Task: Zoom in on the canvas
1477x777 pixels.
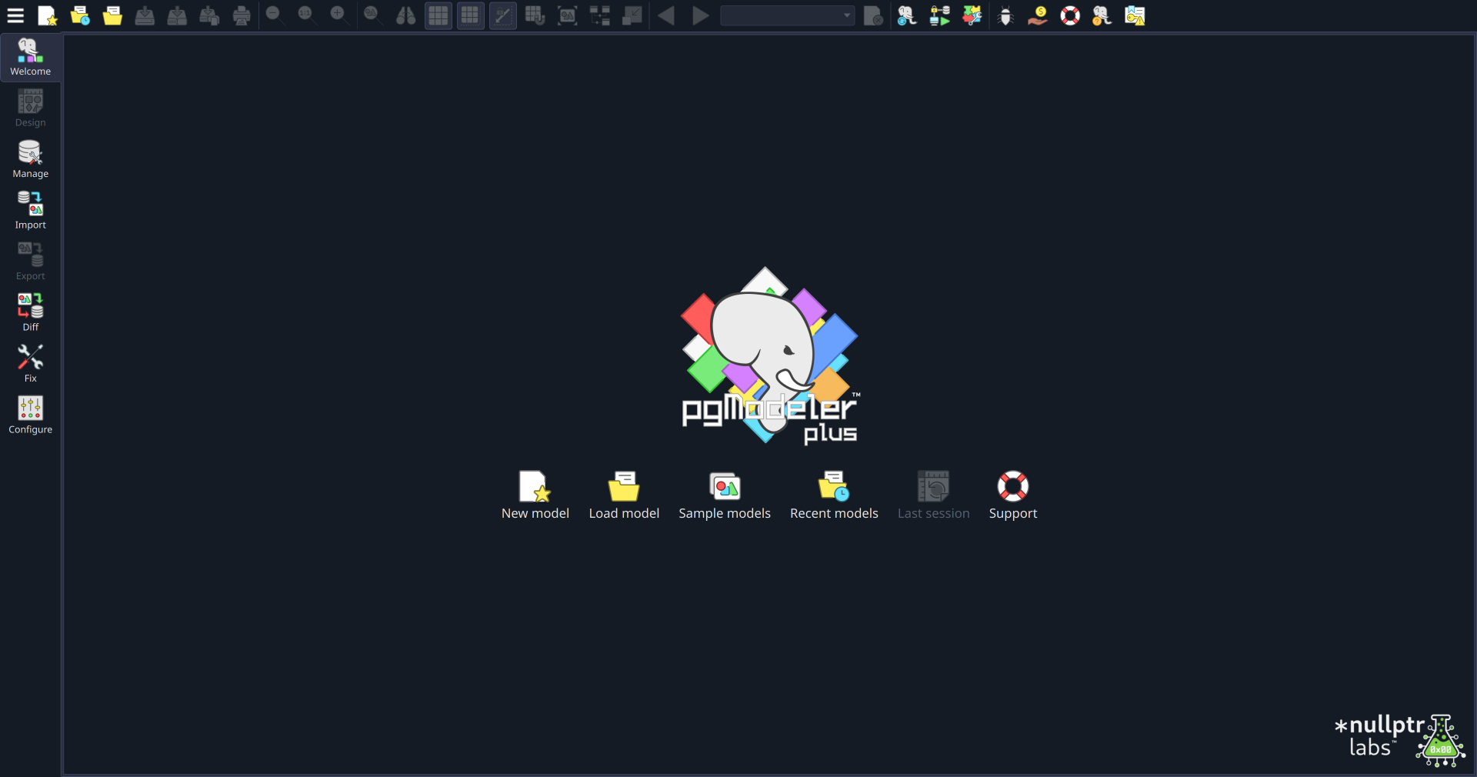Action: click(338, 15)
